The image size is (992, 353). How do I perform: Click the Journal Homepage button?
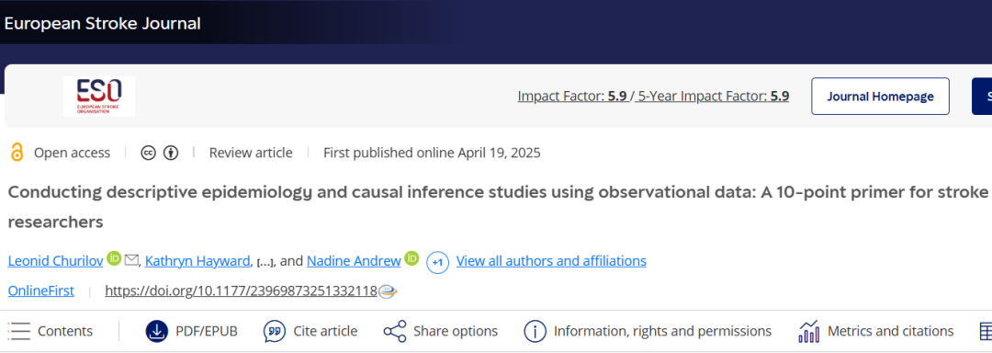881,97
